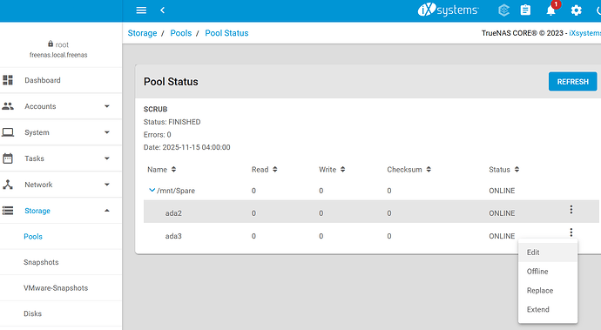Expand the System menu arrow

pyautogui.click(x=107, y=132)
